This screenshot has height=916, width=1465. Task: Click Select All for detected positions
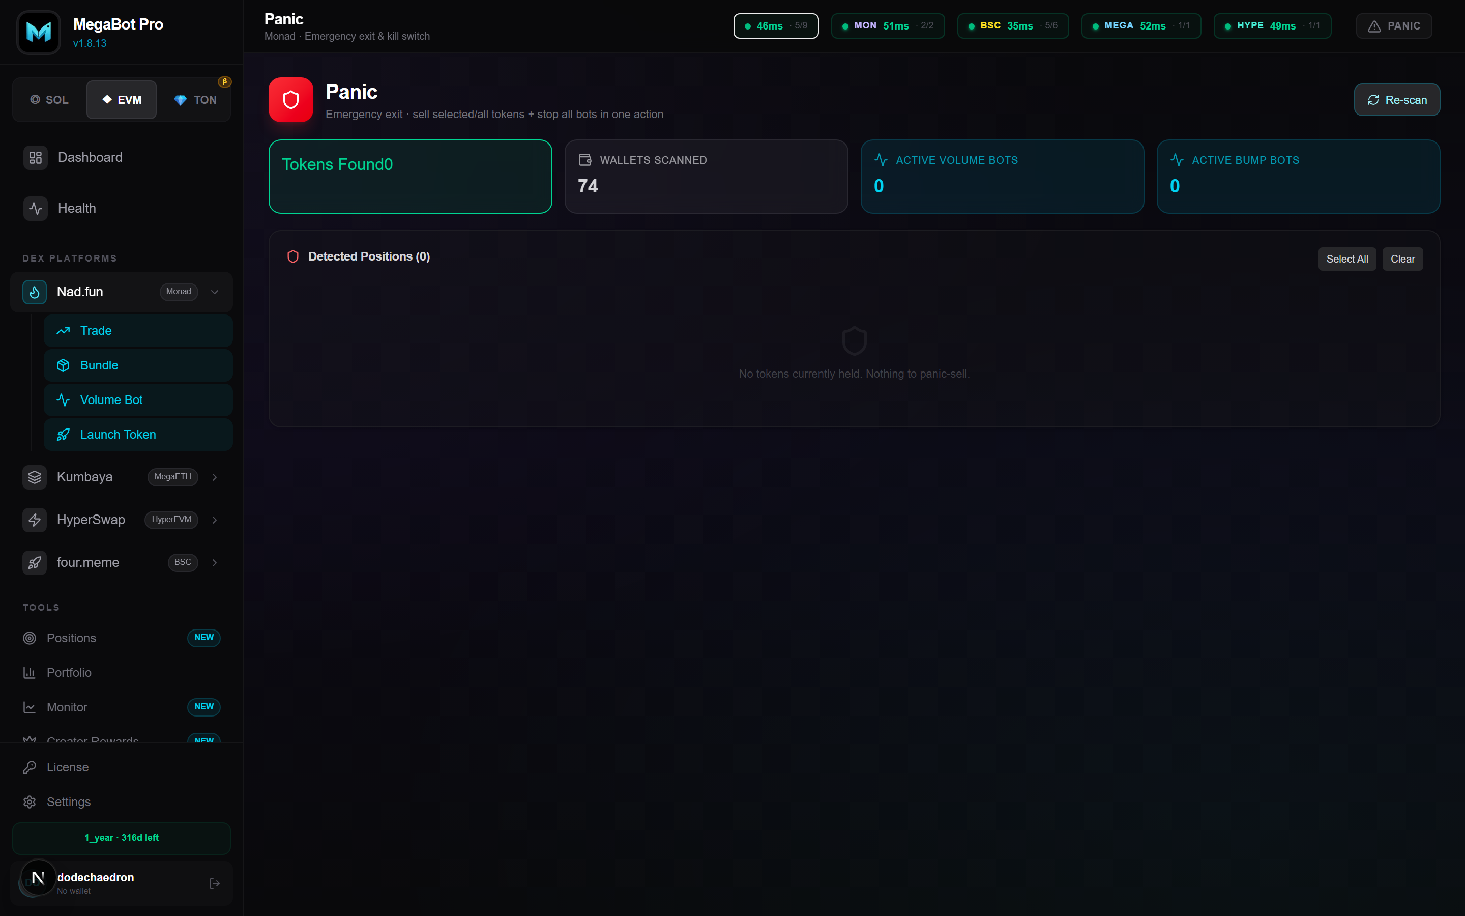1347,260
